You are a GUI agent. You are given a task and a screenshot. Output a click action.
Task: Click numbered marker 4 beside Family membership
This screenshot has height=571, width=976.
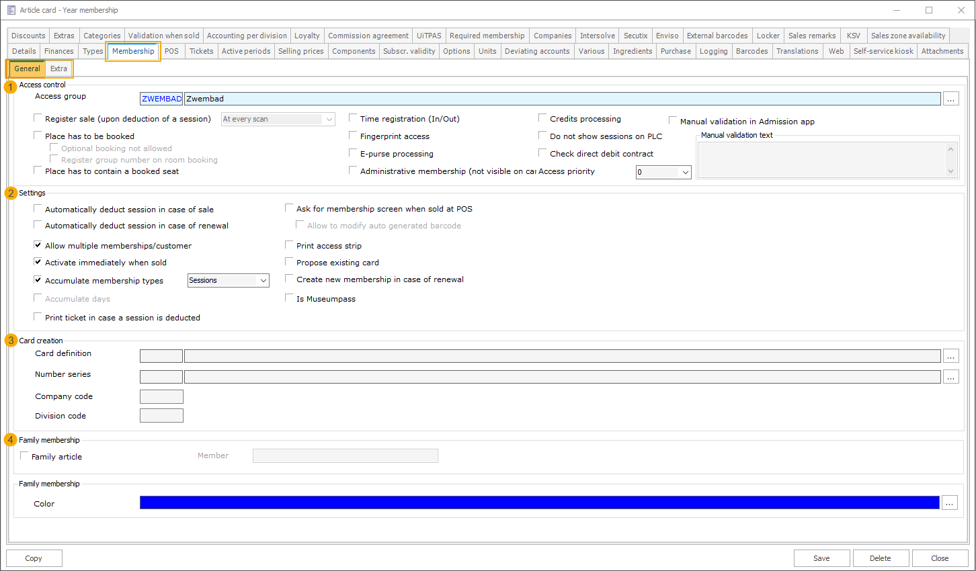pos(11,440)
